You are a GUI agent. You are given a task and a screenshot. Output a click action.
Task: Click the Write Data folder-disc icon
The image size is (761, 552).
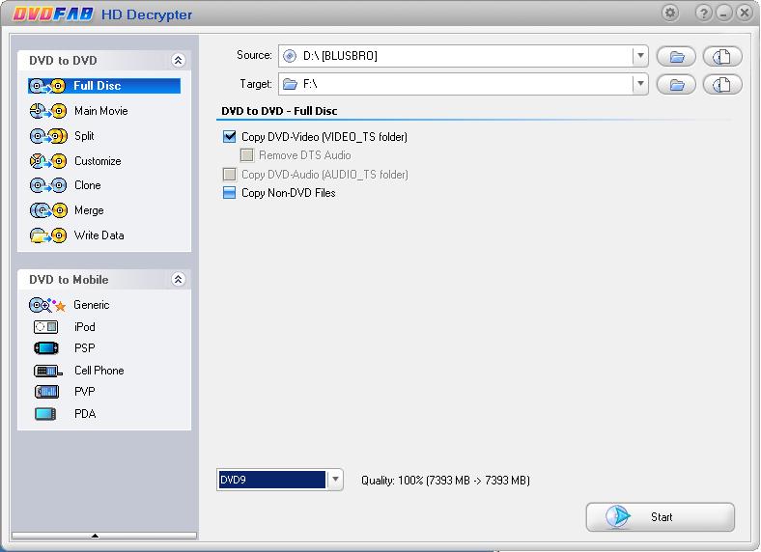47,235
